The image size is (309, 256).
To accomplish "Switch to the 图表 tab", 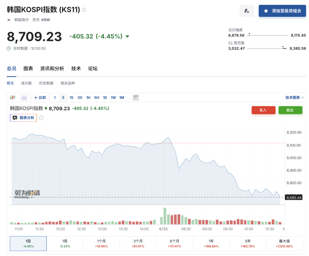I will pos(28,69).
